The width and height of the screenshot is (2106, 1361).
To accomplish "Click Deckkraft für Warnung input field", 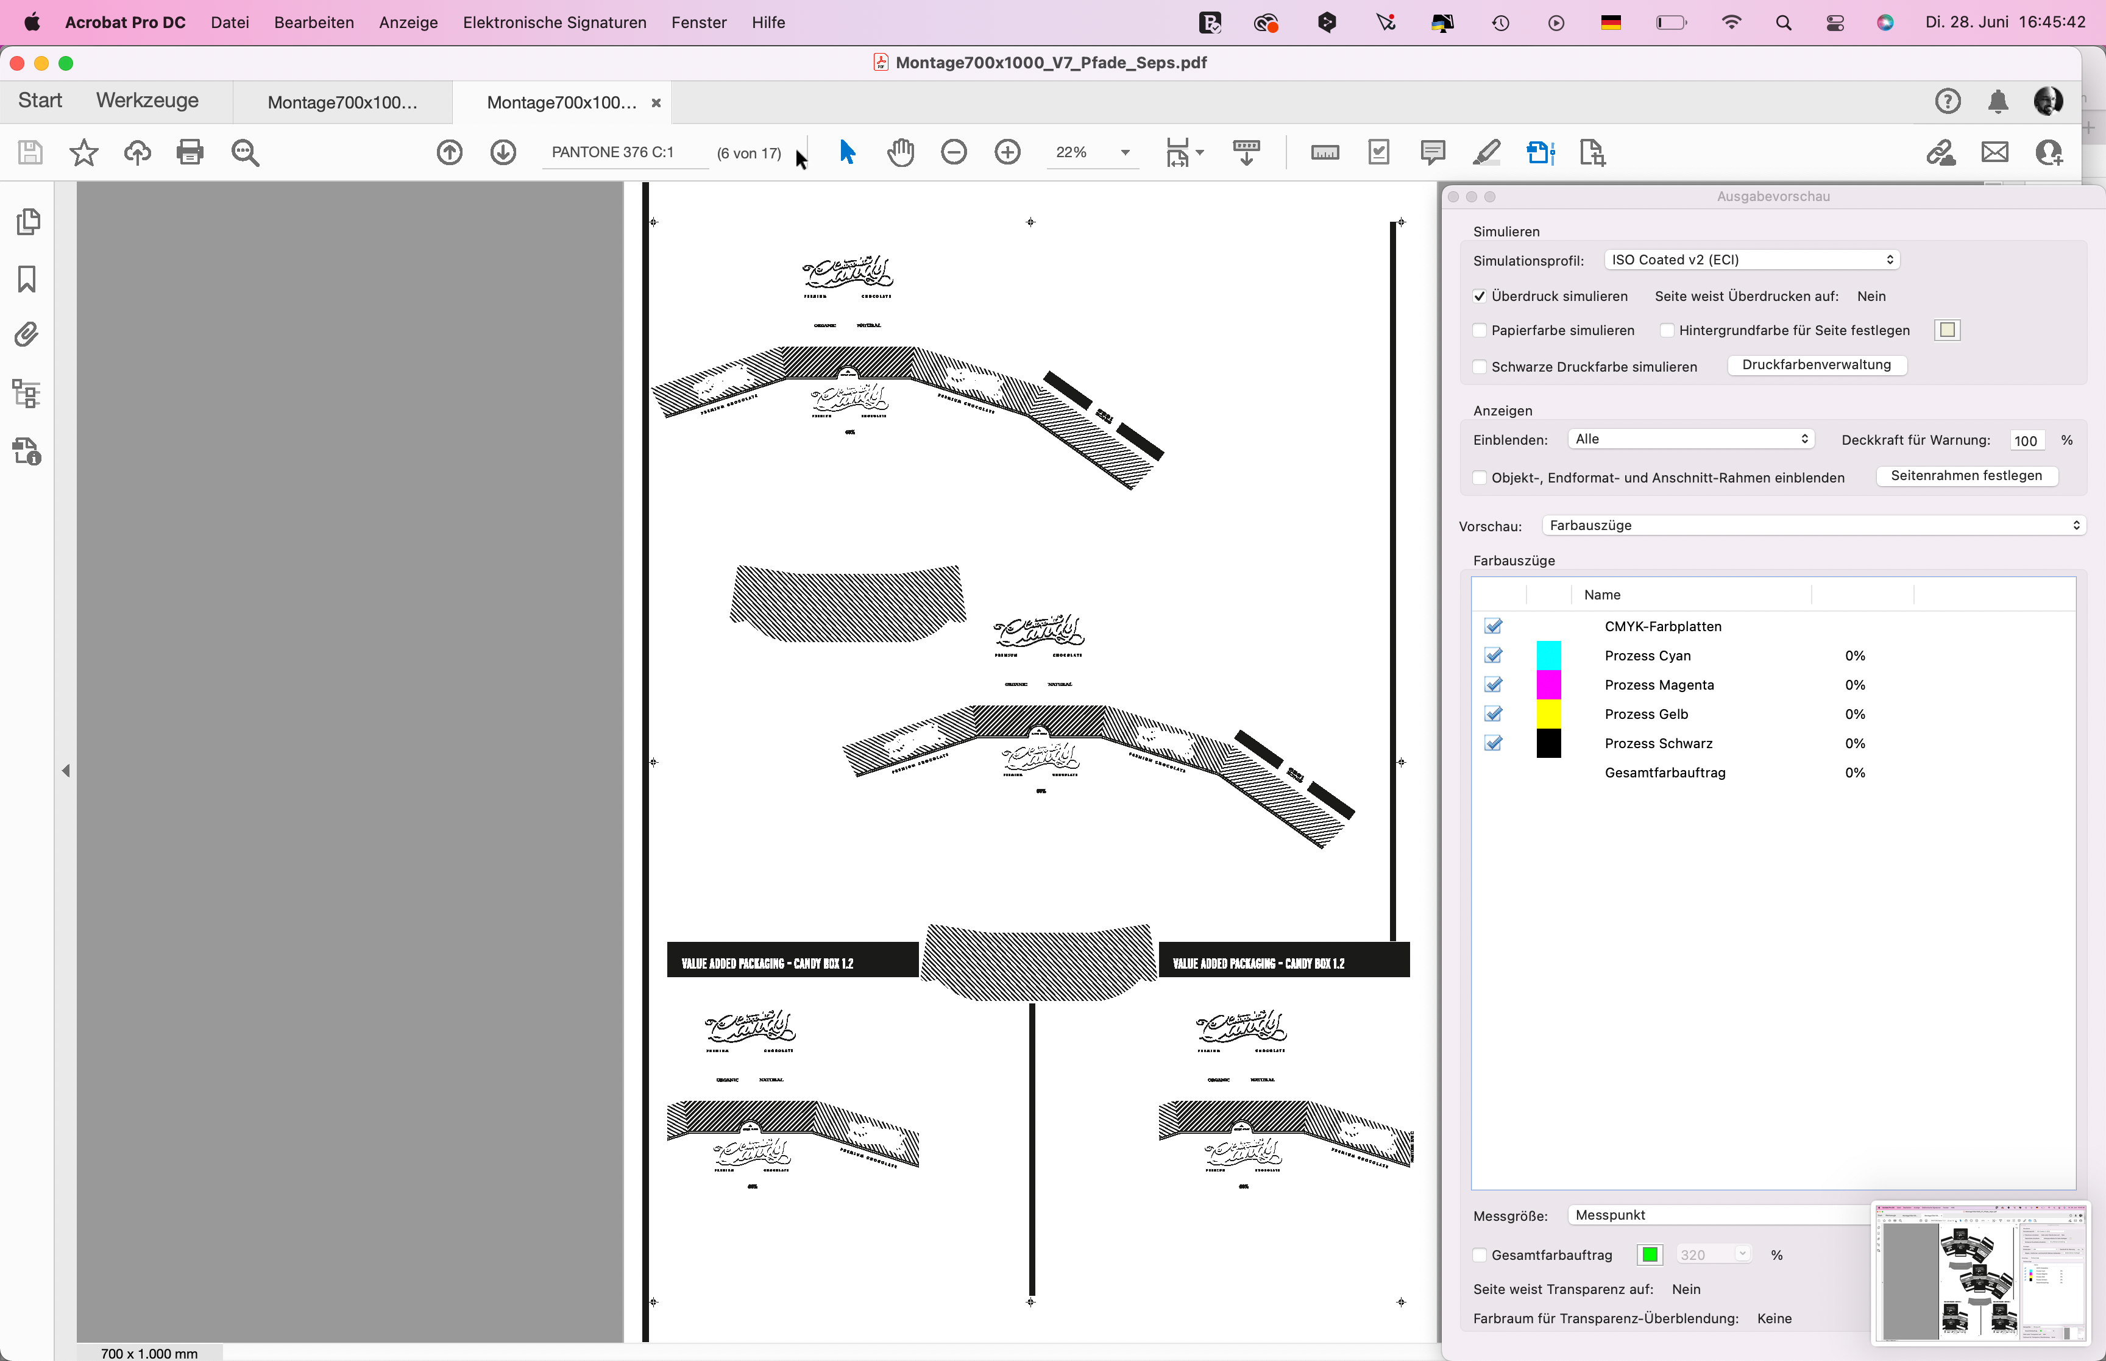I will pyautogui.click(x=2026, y=440).
